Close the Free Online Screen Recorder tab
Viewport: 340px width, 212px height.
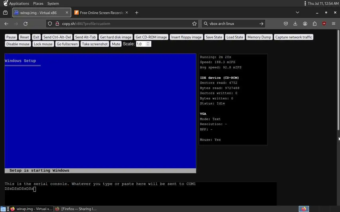pos(127,12)
